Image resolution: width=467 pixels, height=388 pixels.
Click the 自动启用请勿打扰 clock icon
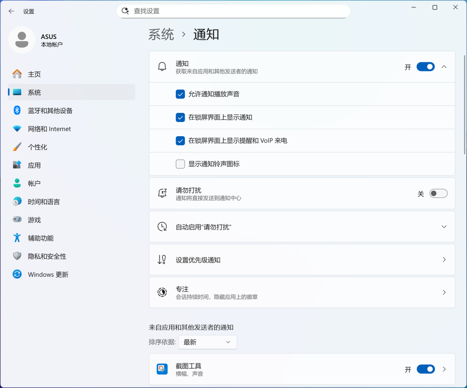(162, 227)
